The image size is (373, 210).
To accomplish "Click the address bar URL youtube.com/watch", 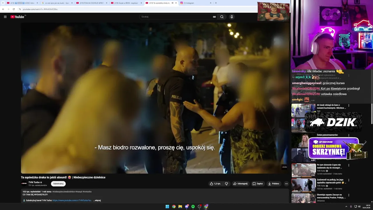I will point(40,9).
